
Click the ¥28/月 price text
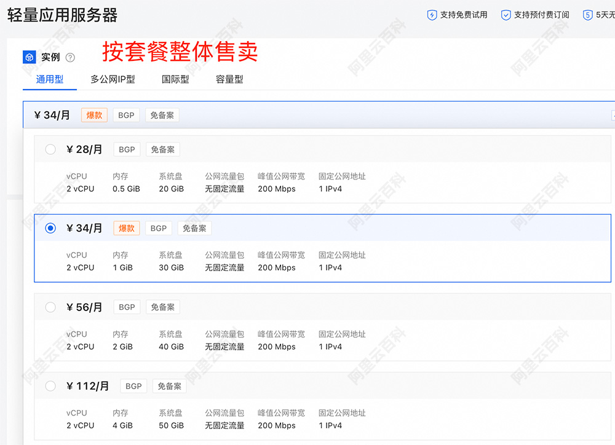pyautogui.click(x=84, y=149)
